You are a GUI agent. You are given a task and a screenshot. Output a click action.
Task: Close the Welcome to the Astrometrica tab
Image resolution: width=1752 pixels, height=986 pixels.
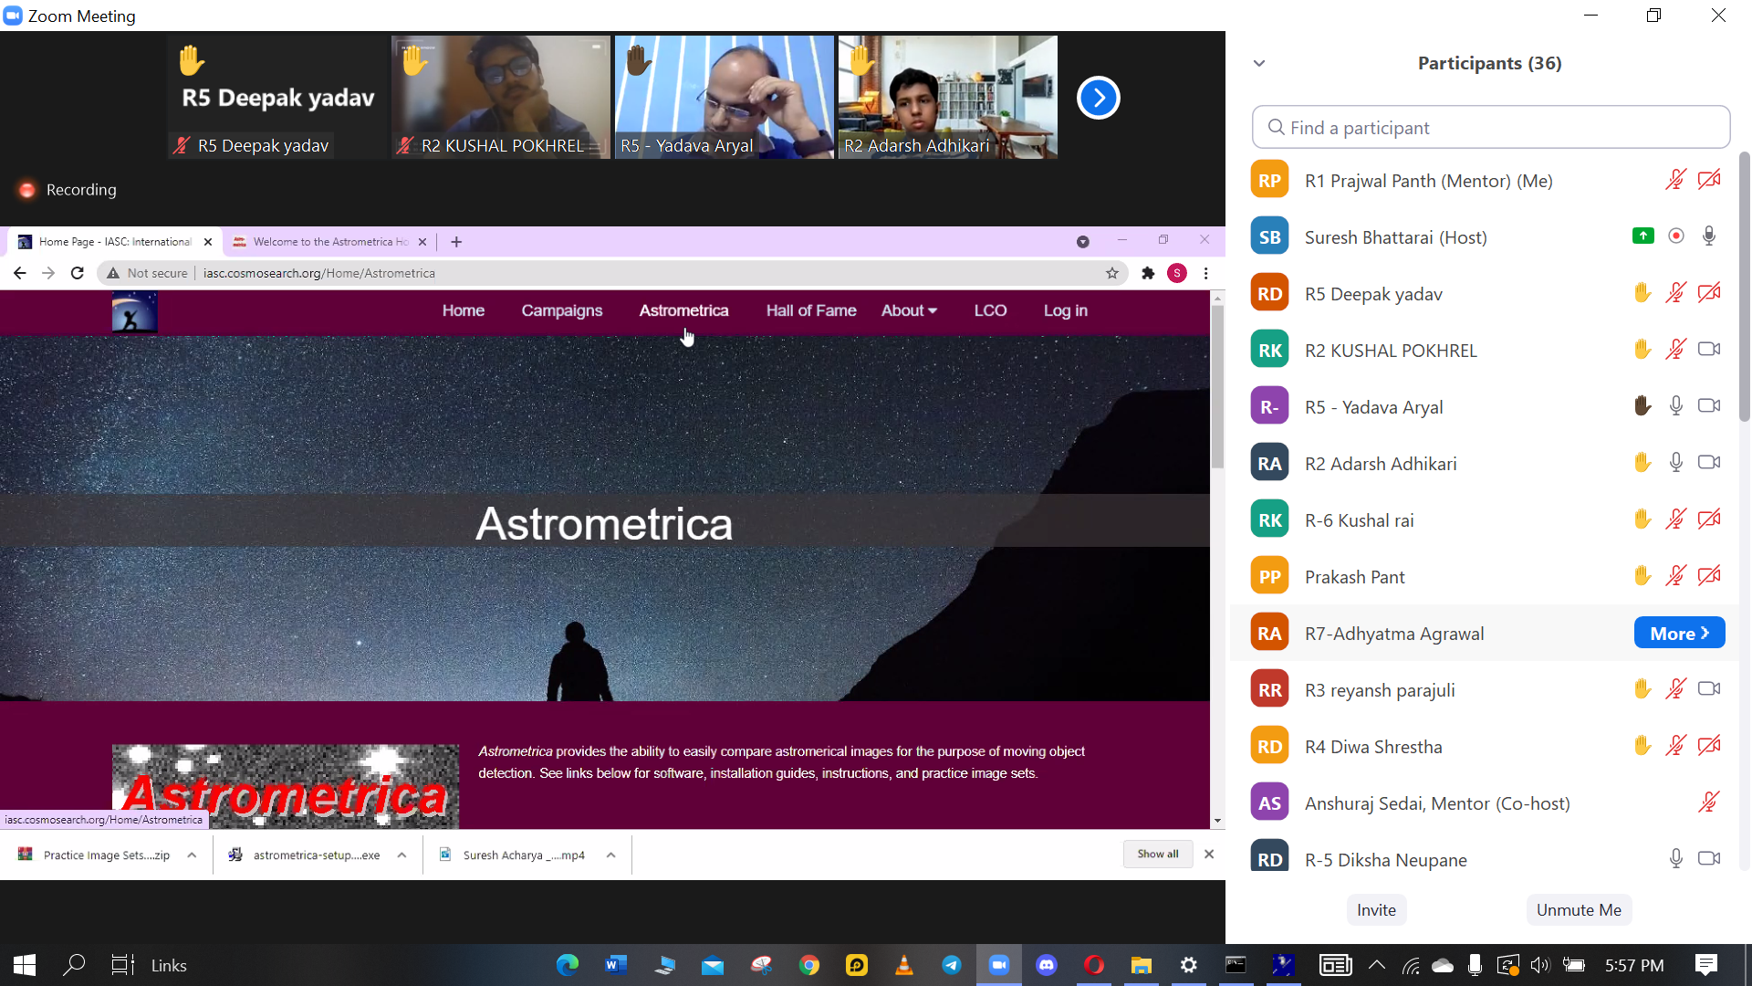click(x=422, y=242)
